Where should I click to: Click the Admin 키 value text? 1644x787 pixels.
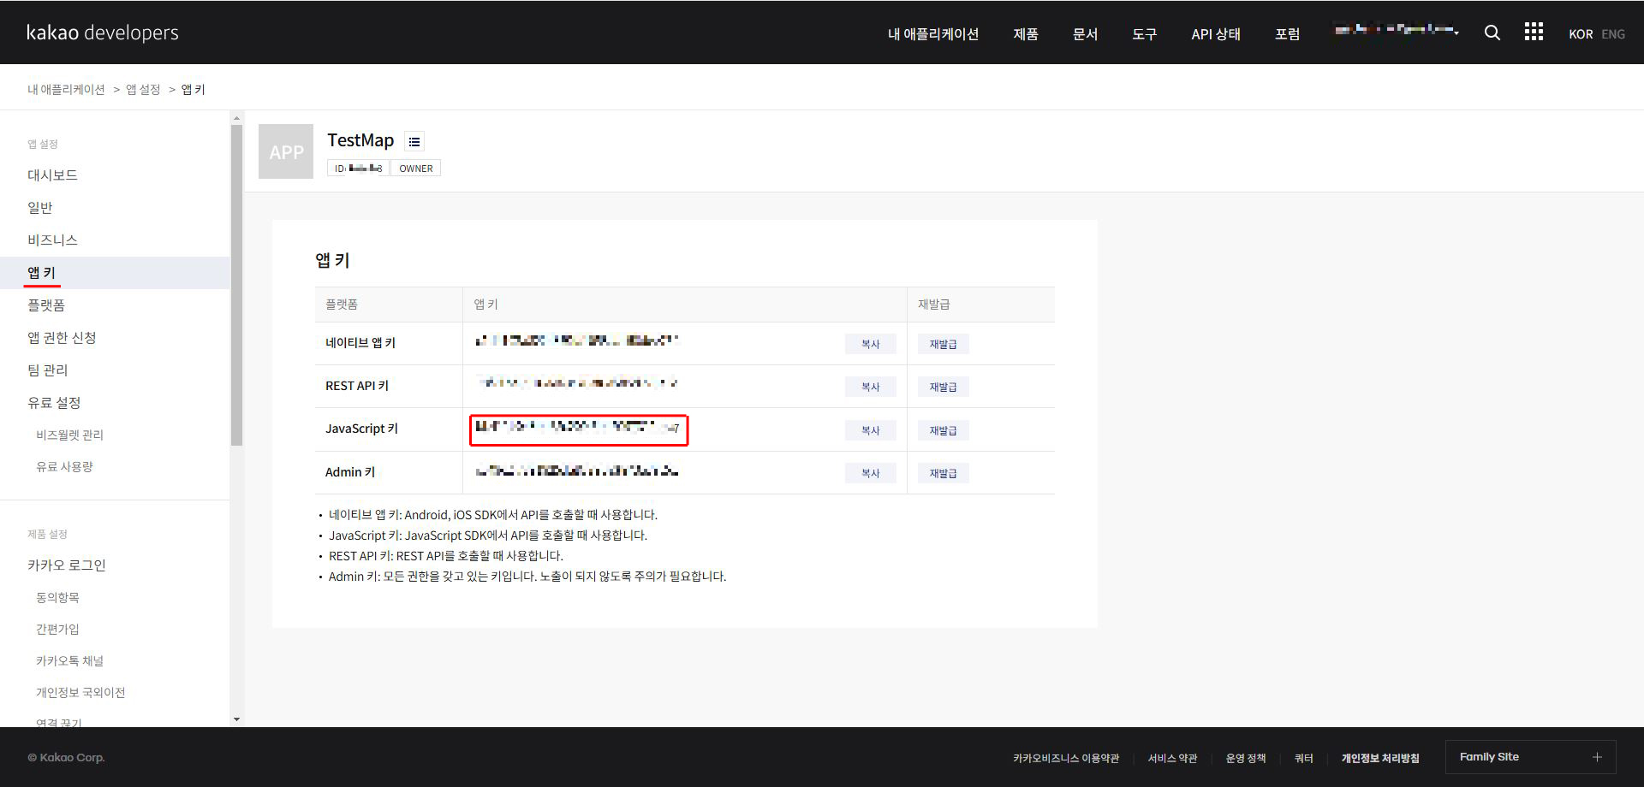tap(577, 470)
